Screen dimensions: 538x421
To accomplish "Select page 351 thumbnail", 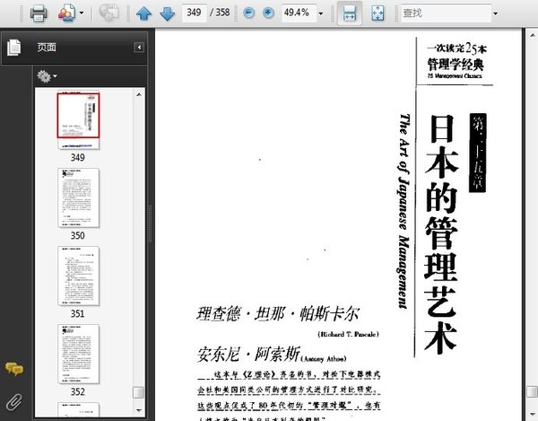I will pyautogui.click(x=78, y=276).
